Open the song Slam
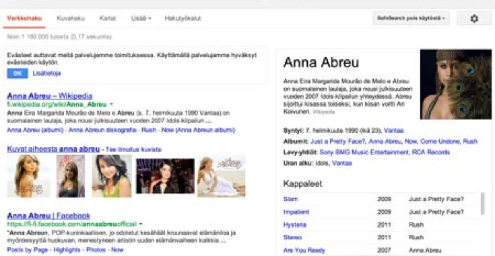This screenshot has height=256, width=495. 290,199
